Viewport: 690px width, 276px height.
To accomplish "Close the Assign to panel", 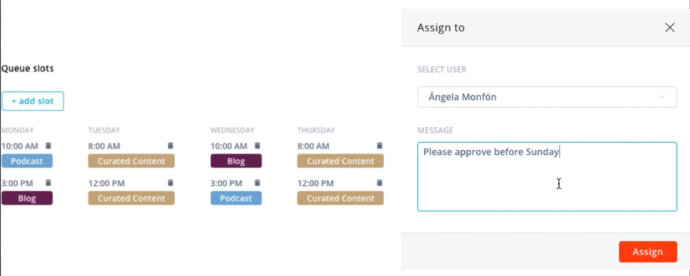I will (670, 28).
